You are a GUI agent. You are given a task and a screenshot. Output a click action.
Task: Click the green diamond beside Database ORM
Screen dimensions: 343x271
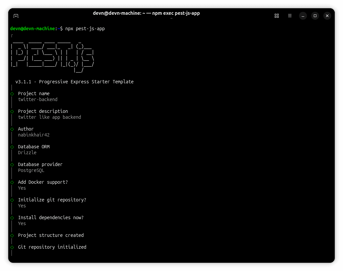point(12,147)
